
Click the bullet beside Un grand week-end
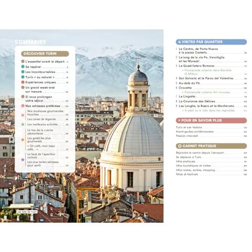(x=23, y=87)
